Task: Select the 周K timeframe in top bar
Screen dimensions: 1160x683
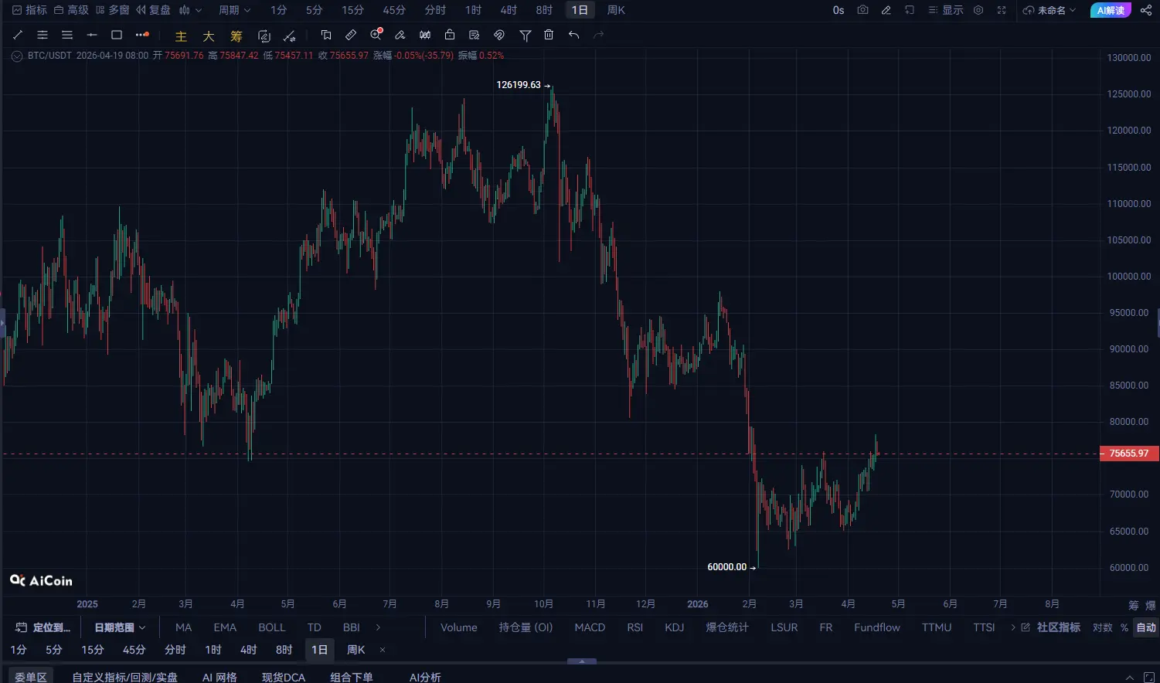Action: pos(616,10)
